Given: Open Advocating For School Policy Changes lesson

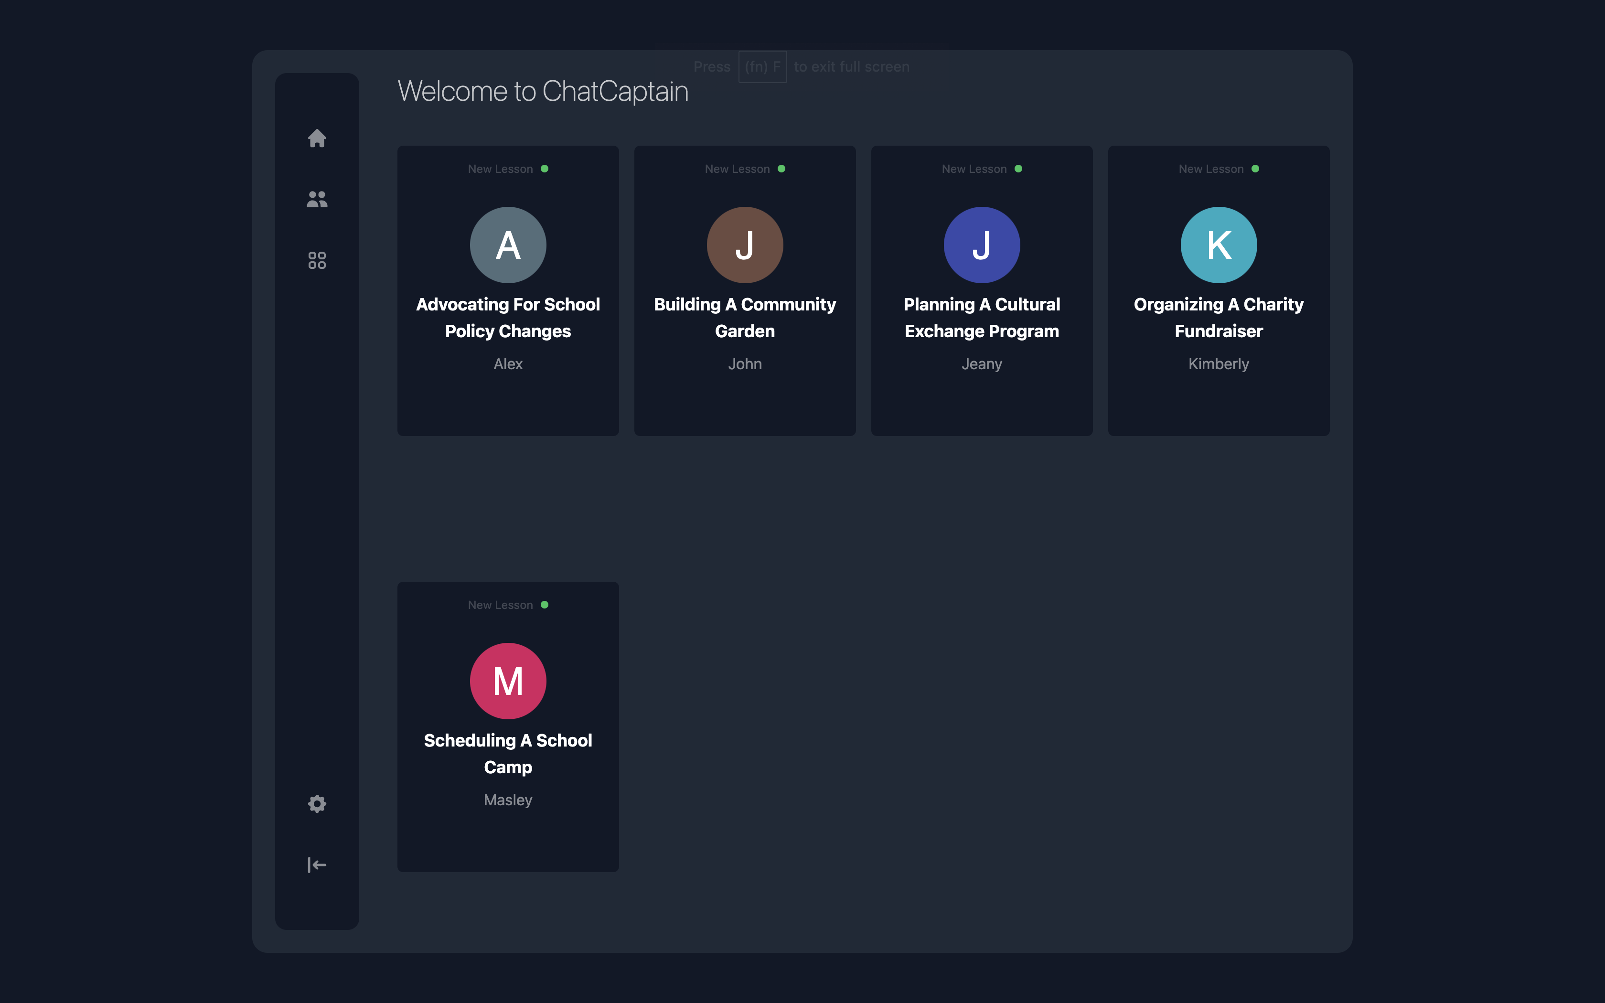Looking at the screenshot, I should pyautogui.click(x=508, y=318).
